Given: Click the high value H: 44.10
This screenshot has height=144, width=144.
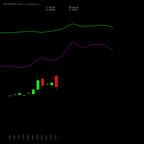Looking at the screenshot, I should [x=73, y=7].
